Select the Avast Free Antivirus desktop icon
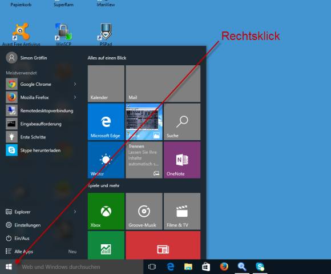 (x=21, y=34)
